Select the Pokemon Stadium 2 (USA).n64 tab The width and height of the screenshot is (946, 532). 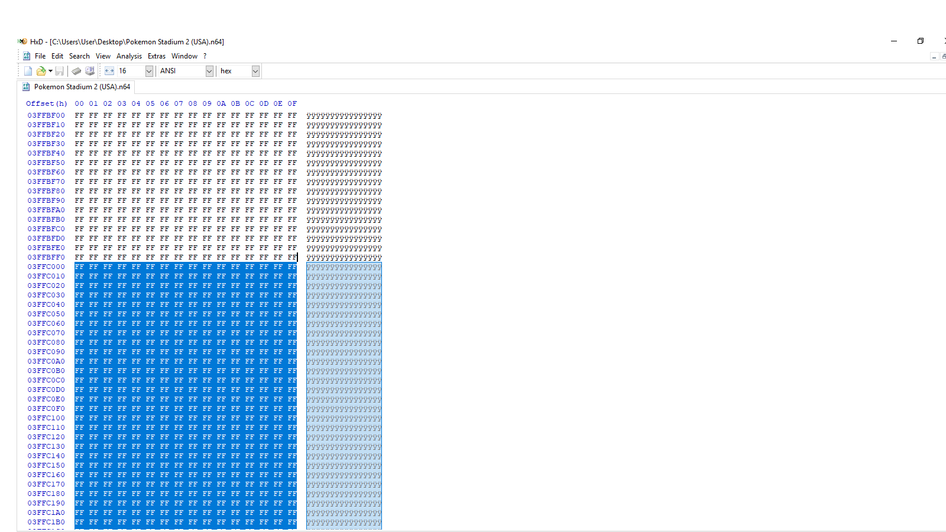(76, 87)
